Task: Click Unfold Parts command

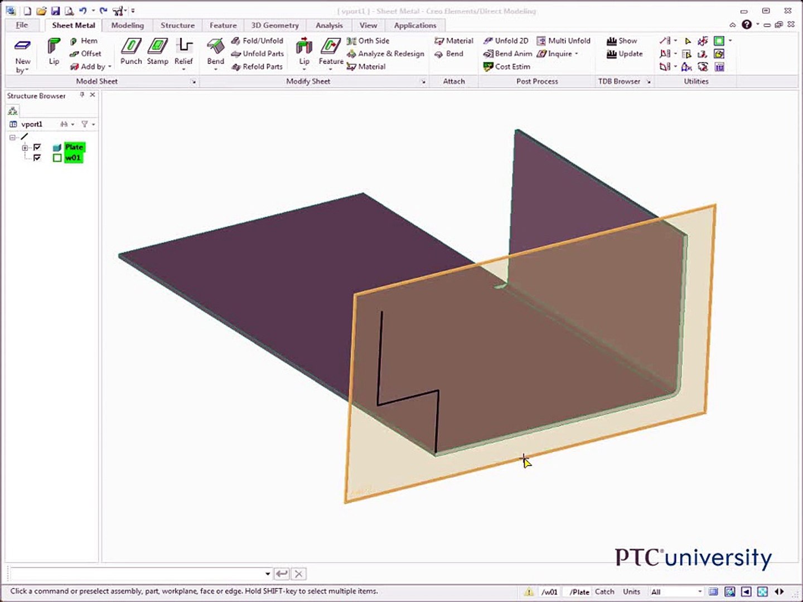Action: 257,54
